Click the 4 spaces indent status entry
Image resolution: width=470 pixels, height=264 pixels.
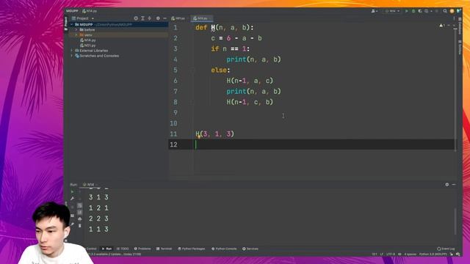pyautogui.click(x=411, y=254)
